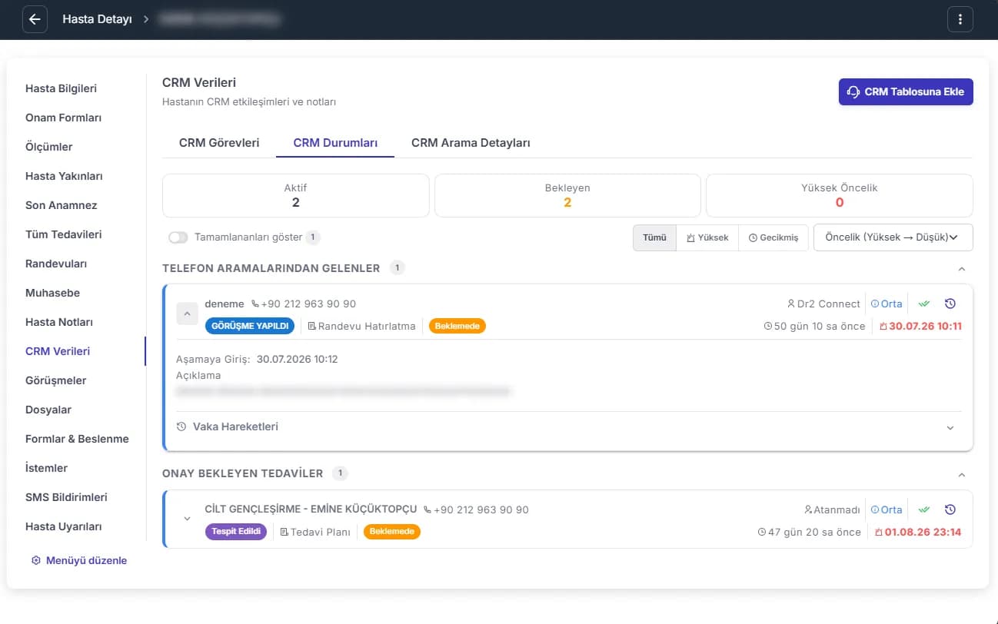Screen dimensions: 998x624
Task: Collapse the deneme card details
Action: click(187, 314)
